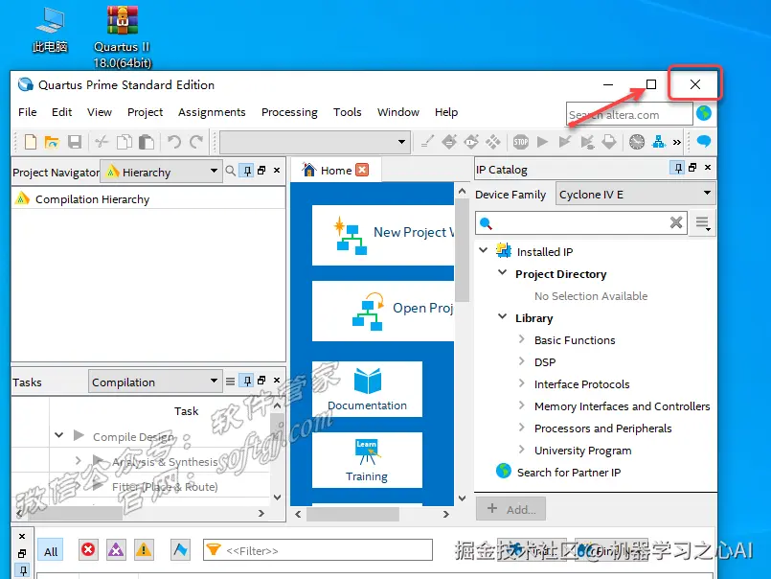Expand Memory Interfaces and Controllers
The height and width of the screenshot is (579, 771).
tap(522, 405)
